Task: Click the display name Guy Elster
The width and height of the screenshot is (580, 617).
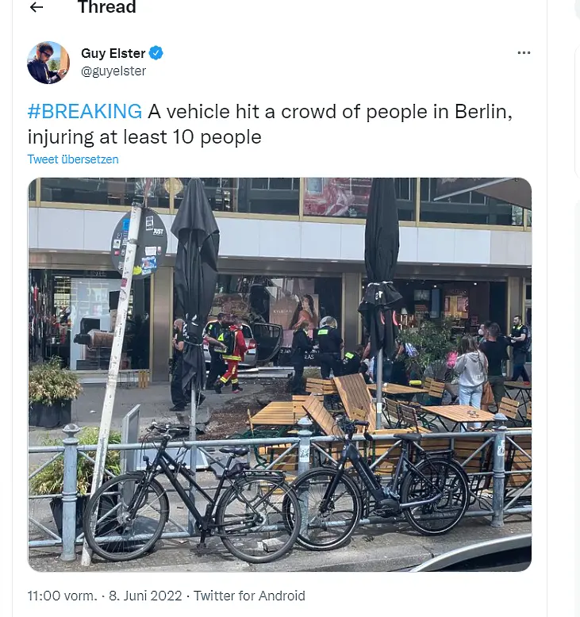Action: [113, 53]
